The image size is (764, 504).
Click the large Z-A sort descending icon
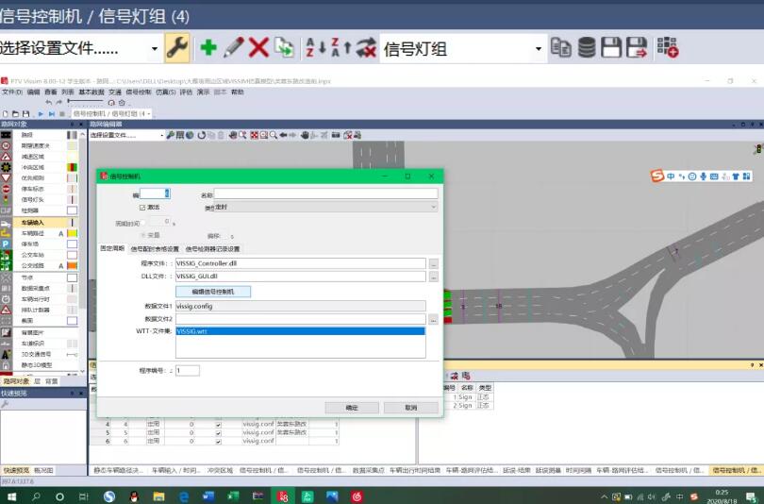pyautogui.click(x=340, y=48)
